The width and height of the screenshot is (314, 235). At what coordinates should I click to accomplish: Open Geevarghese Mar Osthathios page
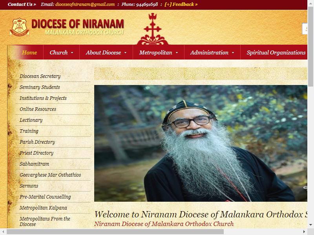coord(50,175)
